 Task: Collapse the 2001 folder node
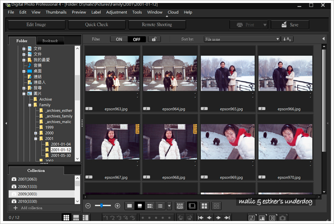point(36,139)
